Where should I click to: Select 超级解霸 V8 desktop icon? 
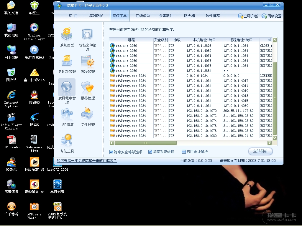(34, 164)
